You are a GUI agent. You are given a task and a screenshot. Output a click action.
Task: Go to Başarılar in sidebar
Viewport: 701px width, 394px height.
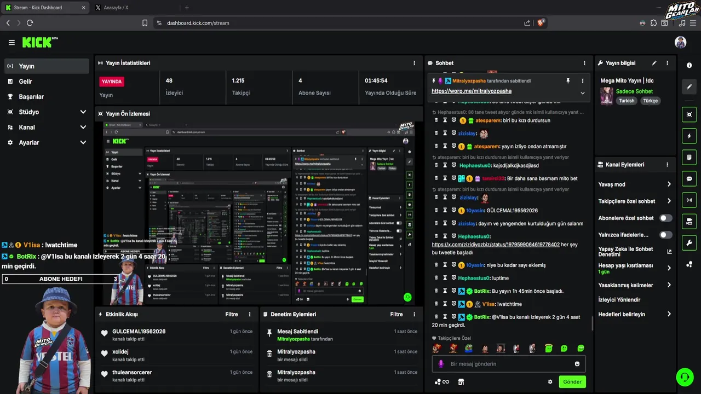(x=47, y=96)
